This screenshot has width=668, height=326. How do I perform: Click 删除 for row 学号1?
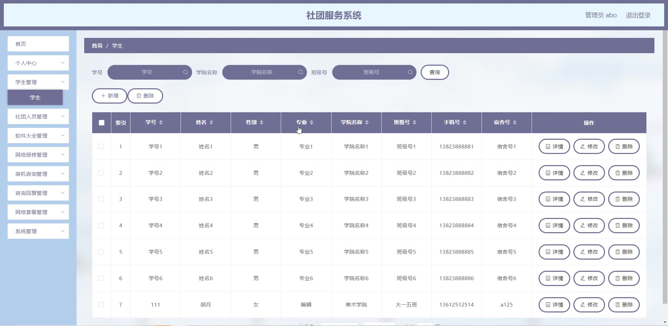point(624,147)
